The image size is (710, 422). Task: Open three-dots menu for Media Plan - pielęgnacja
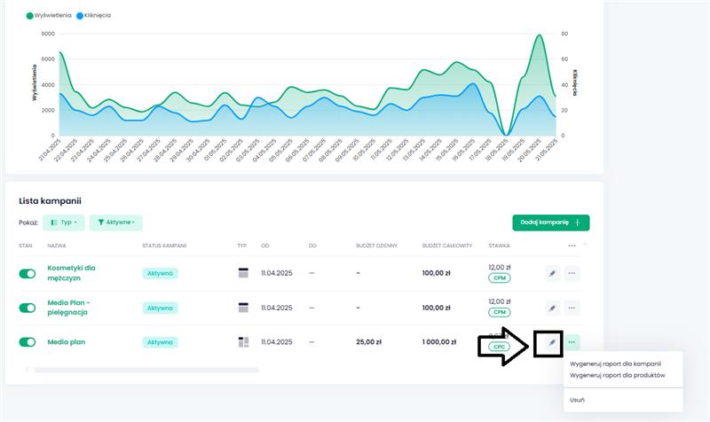[572, 308]
